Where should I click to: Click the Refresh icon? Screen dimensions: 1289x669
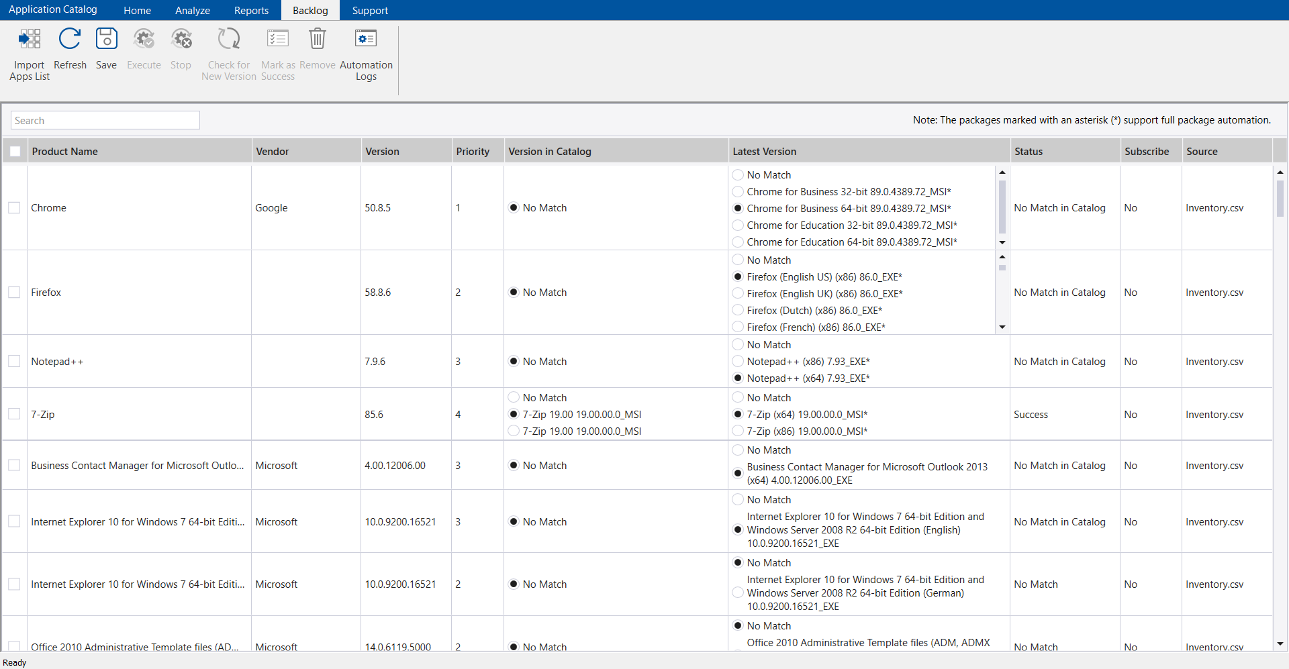(x=70, y=39)
